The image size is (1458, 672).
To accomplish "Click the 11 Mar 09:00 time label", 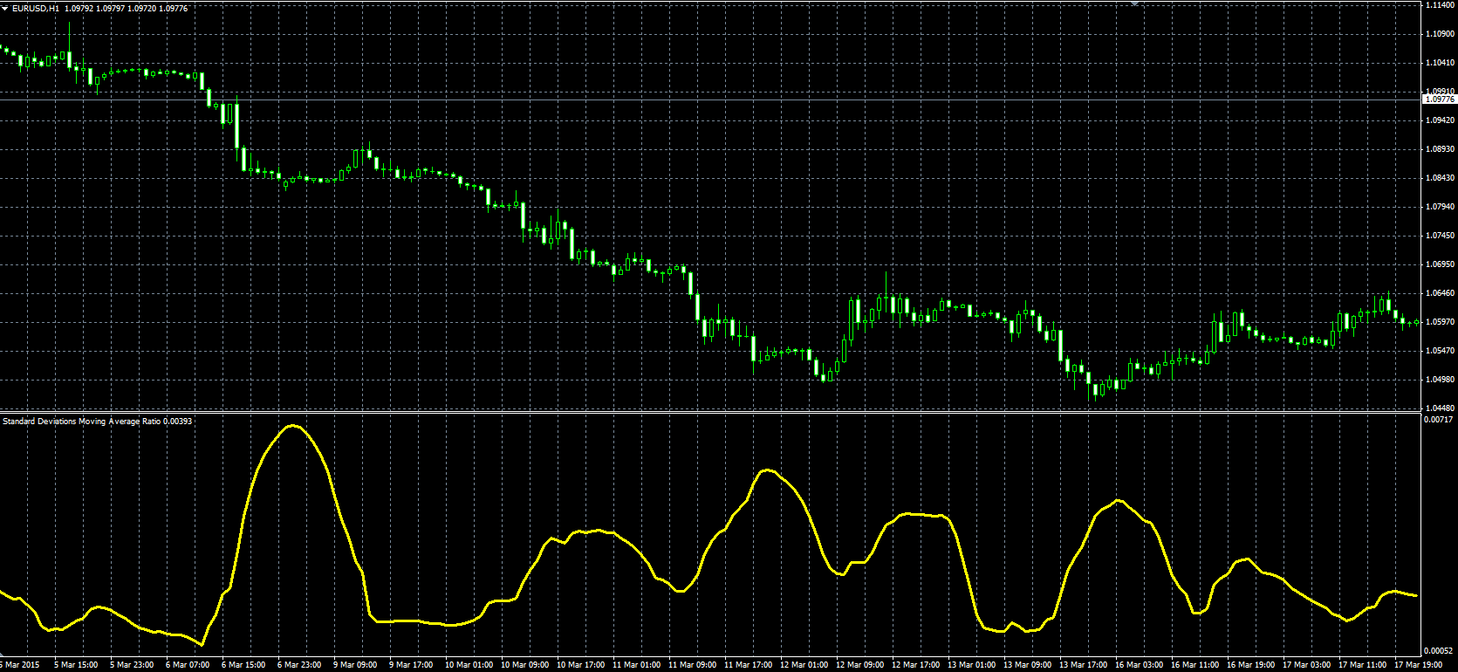I will tap(692, 665).
